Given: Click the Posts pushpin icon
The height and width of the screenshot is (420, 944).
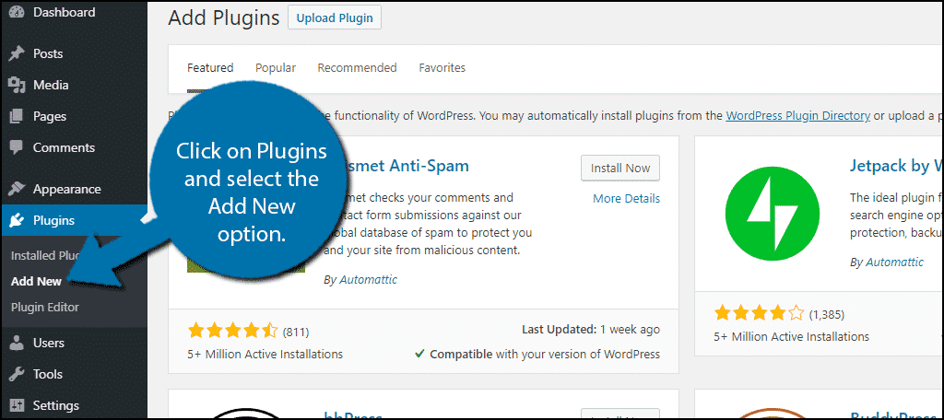Looking at the screenshot, I should click(x=17, y=53).
